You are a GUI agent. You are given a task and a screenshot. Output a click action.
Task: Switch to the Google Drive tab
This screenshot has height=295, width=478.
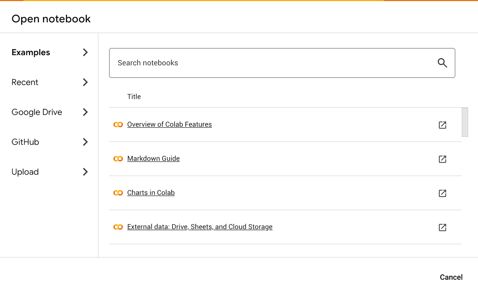[x=37, y=112]
